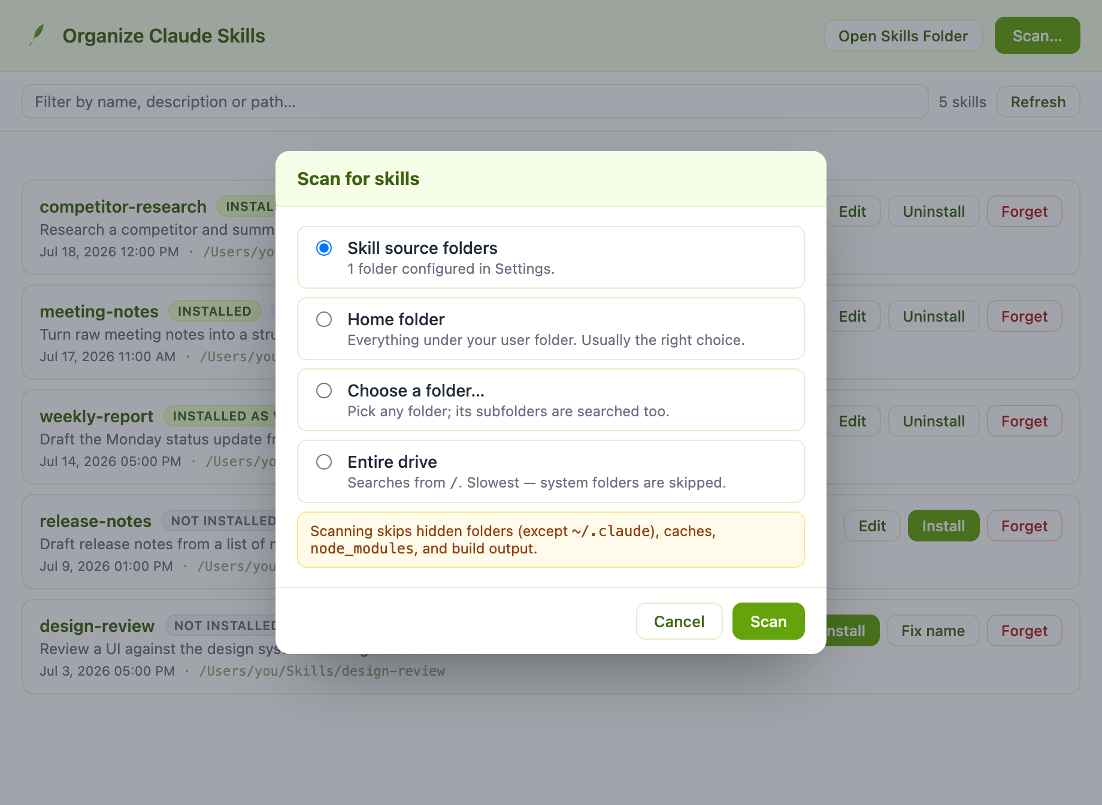Click the yellow scanning skips hidden folders notice
The width and height of the screenshot is (1102, 805).
pyautogui.click(x=550, y=540)
